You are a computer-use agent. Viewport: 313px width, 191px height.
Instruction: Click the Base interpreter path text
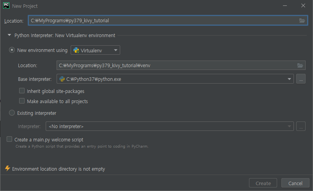click(x=94, y=79)
